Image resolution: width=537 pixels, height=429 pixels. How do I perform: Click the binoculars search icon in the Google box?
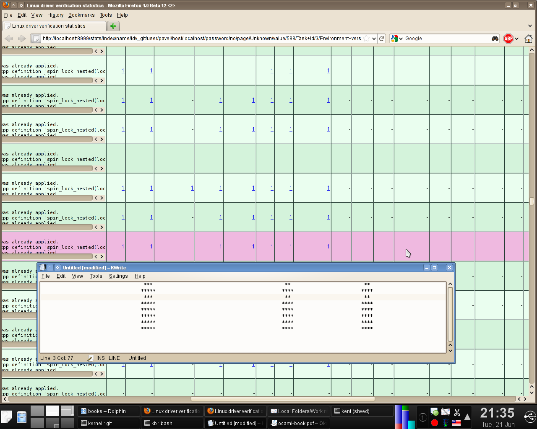[x=495, y=39]
